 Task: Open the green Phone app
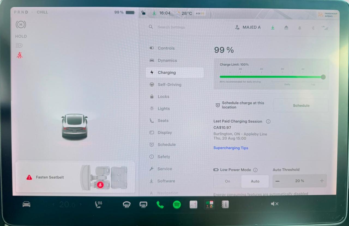pos(160,205)
